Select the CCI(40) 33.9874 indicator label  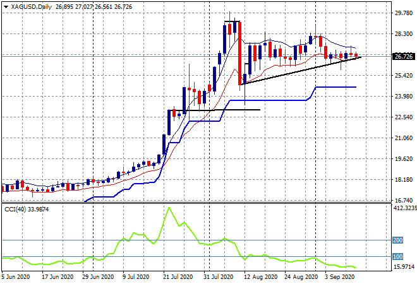[x=27, y=210]
